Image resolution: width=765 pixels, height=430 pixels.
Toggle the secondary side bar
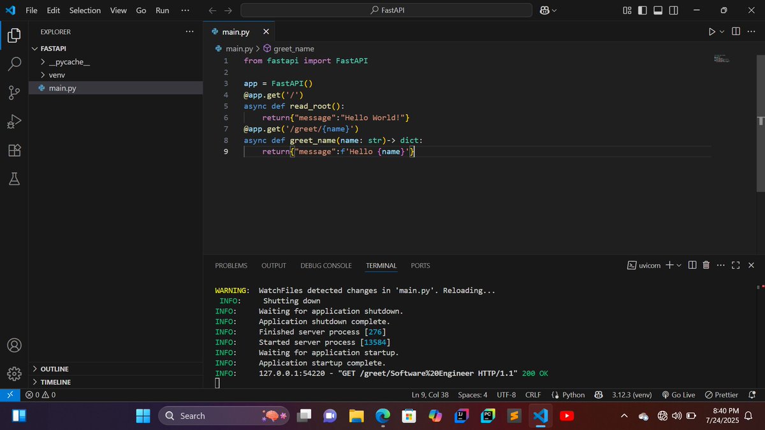(x=674, y=10)
